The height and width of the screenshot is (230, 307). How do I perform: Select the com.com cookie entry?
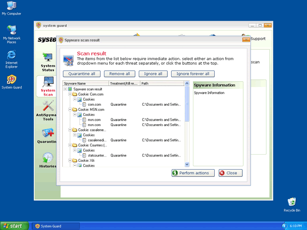(94, 104)
